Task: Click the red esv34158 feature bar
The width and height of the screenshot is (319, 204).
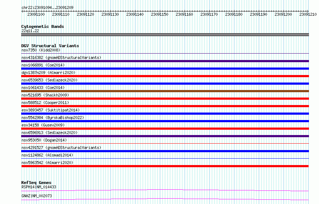Action: [x=165, y=129]
